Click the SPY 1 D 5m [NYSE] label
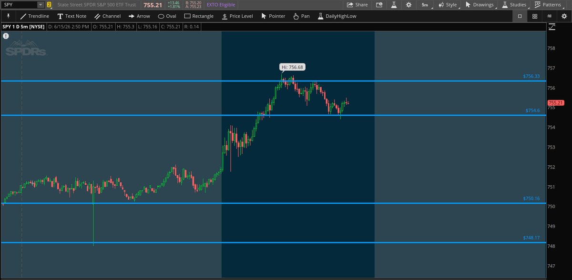The height and width of the screenshot is (280, 572). pyautogui.click(x=23, y=27)
